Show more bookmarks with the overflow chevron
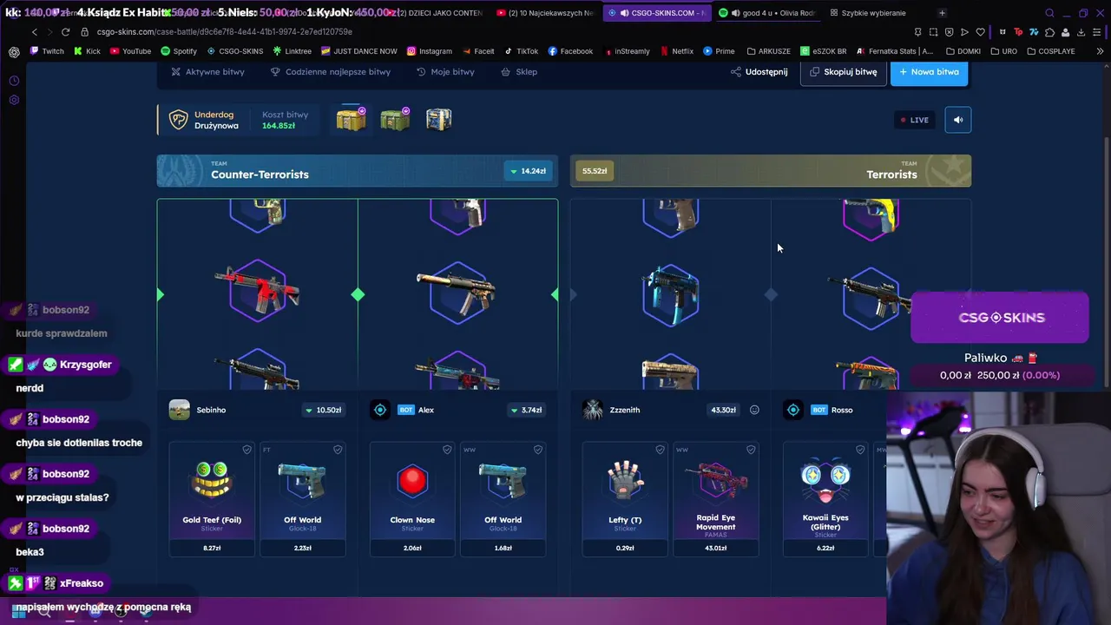The height and width of the screenshot is (625, 1111). [x=1101, y=51]
